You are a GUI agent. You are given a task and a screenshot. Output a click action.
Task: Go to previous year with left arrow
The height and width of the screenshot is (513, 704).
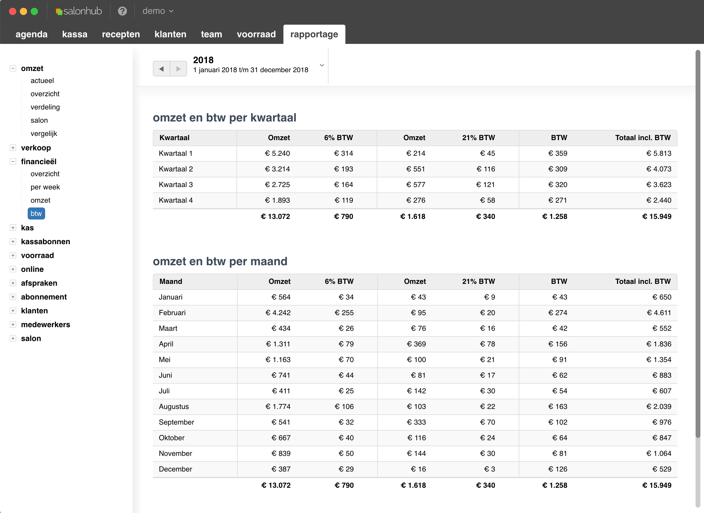point(161,69)
